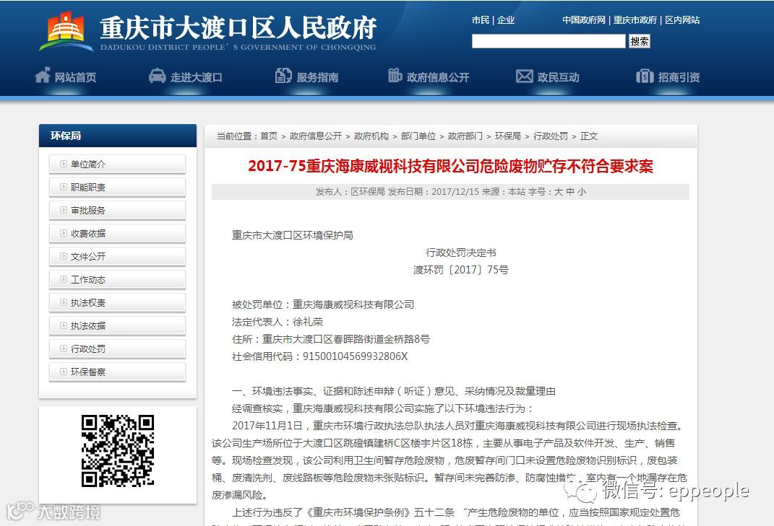
Task: Click the car icon beside 走进大渡口
Action: pos(157,76)
